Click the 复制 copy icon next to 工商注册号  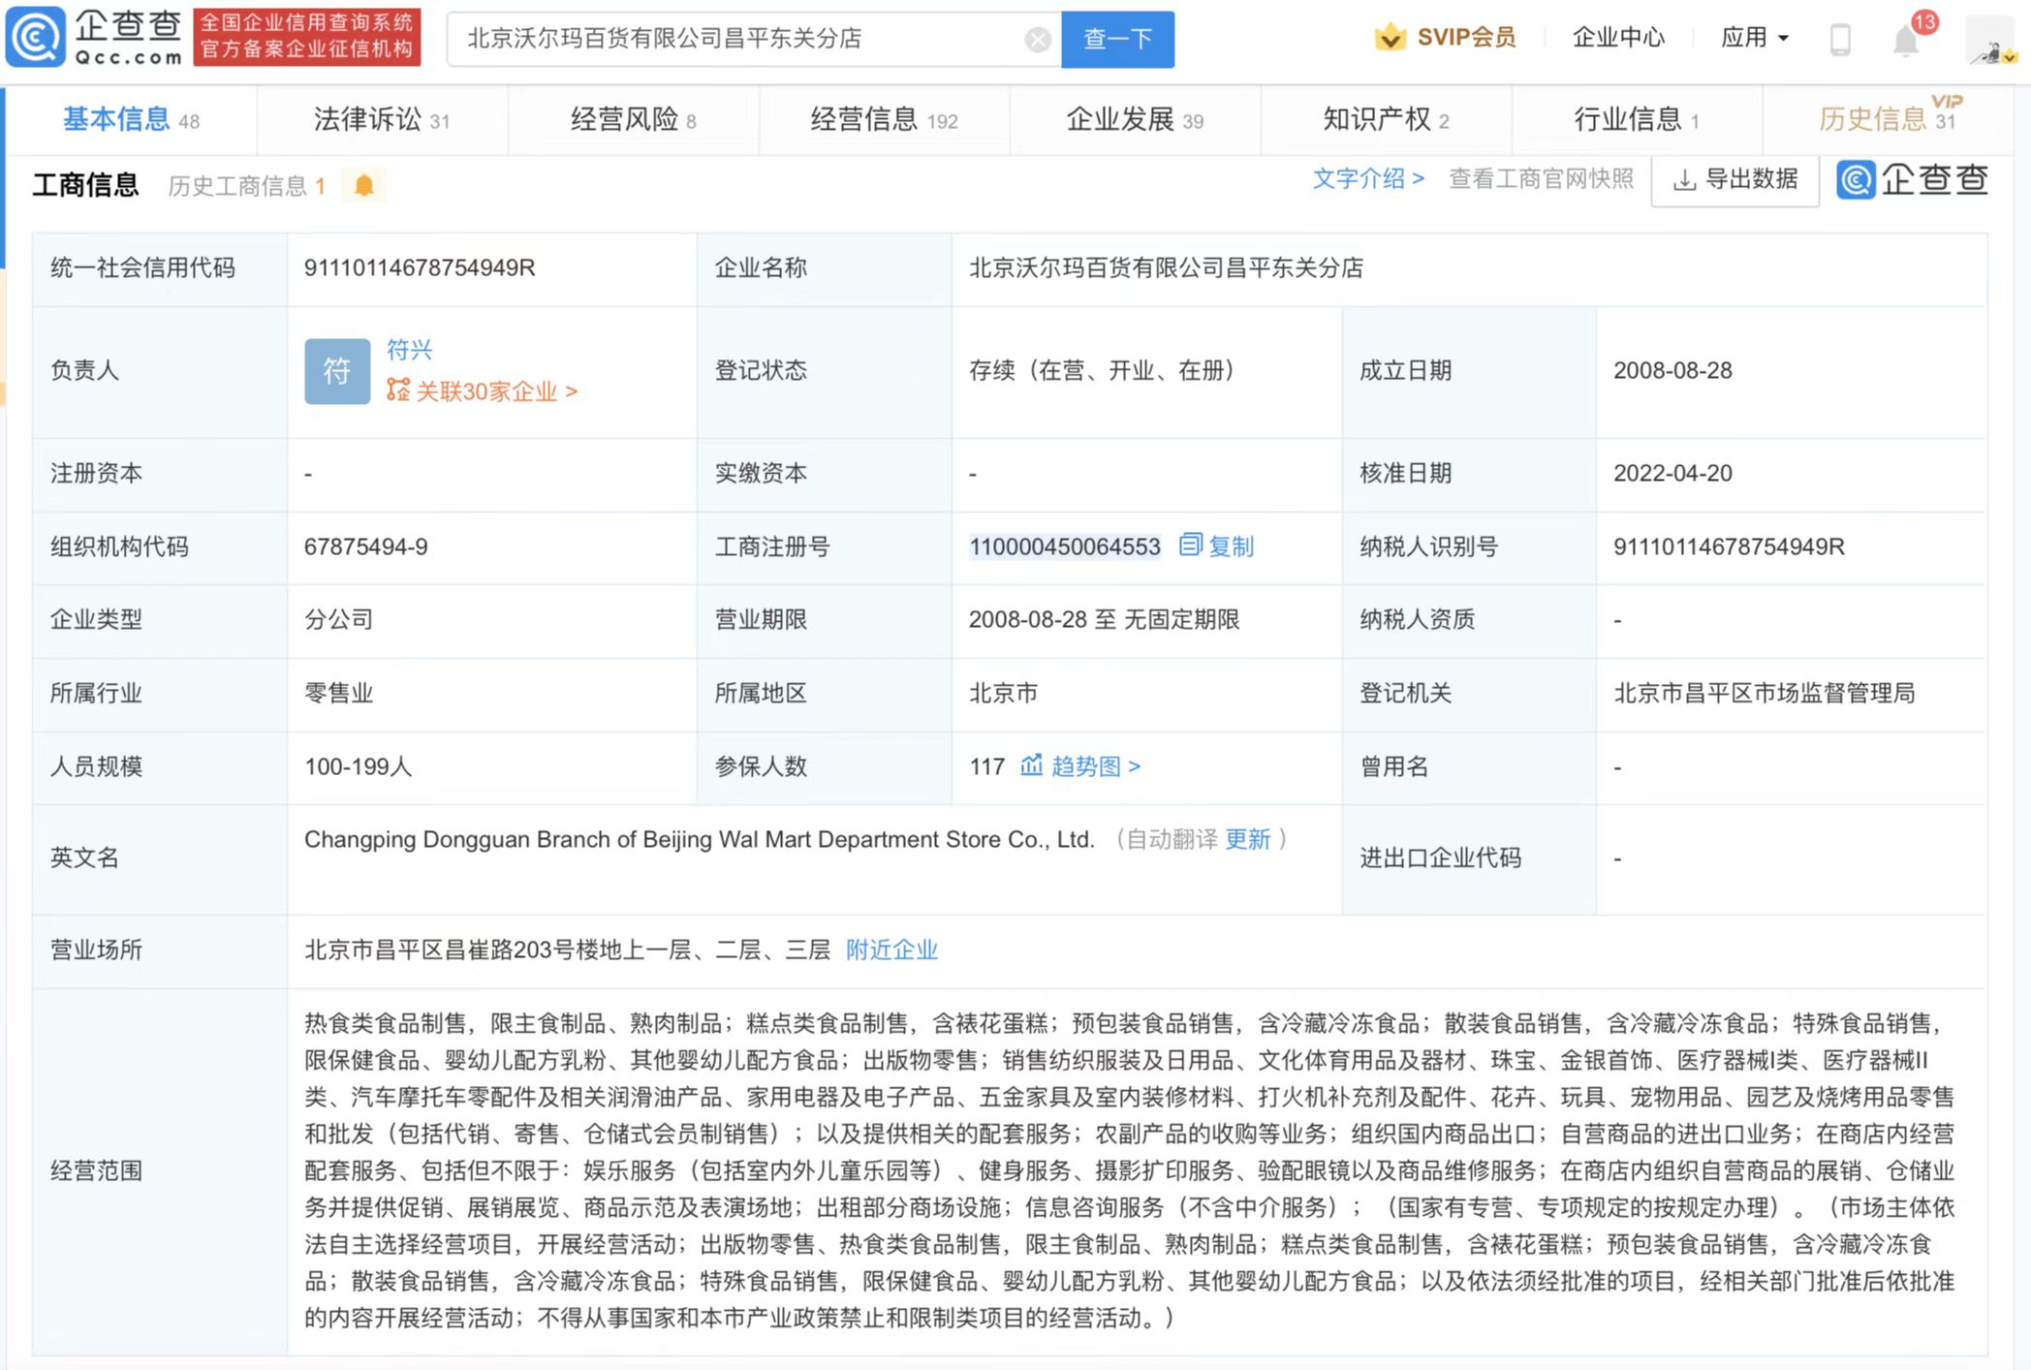coord(1190,545)
